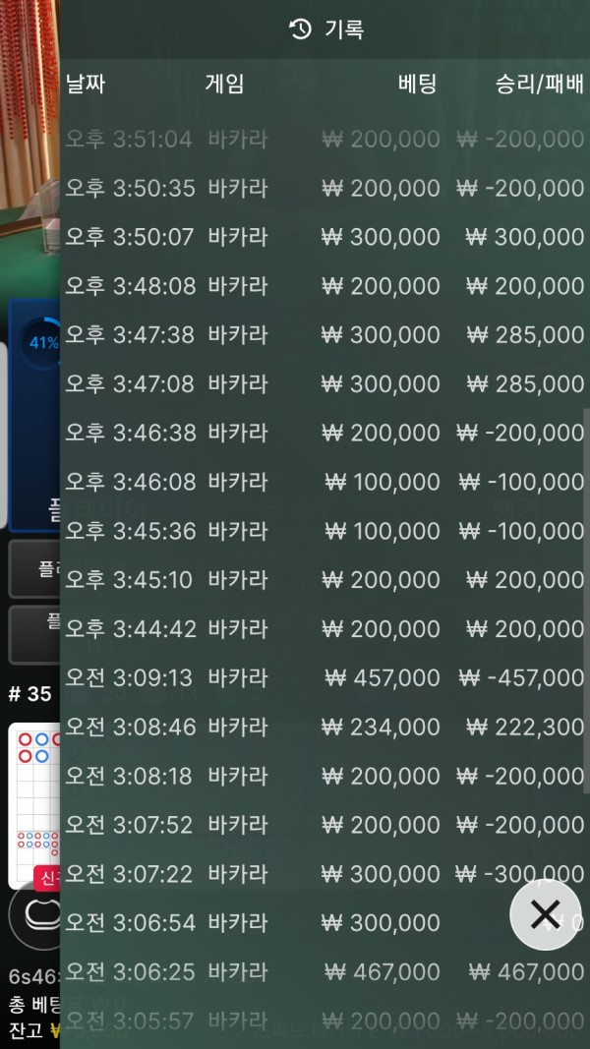
Task: Select the 오전 3:06:25 record with ₩467,000 bet
Action: (324, 971)
